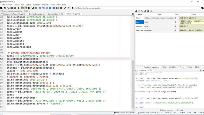
Task: Close the Console 1/A tab
Action: (x=151, y=70)
